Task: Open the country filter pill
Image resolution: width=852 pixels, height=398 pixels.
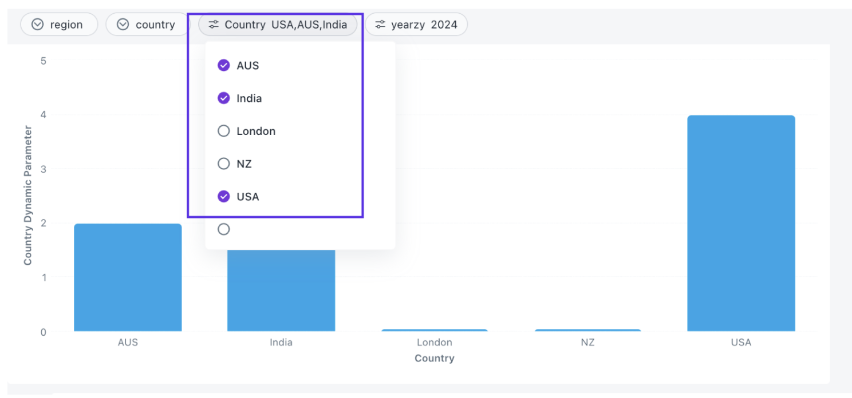Action: coord(148,25)
